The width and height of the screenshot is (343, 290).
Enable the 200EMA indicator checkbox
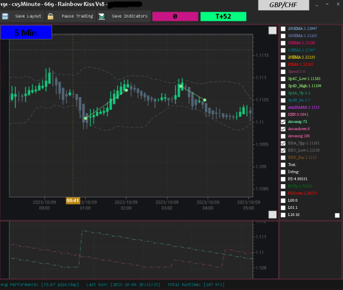click(x=283, y=29)
